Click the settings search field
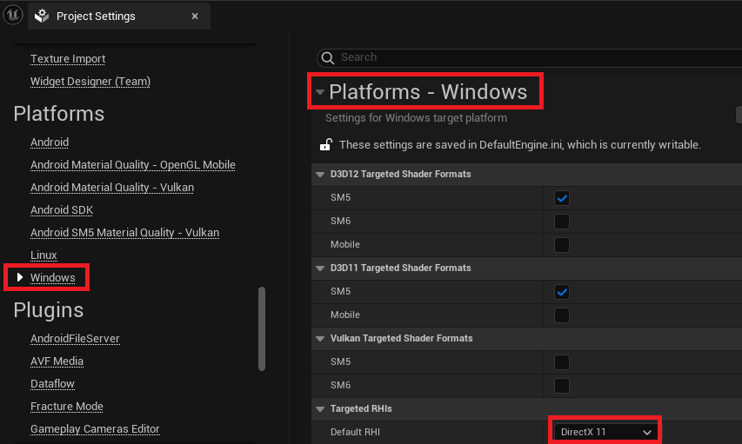 tap(522, 57)
